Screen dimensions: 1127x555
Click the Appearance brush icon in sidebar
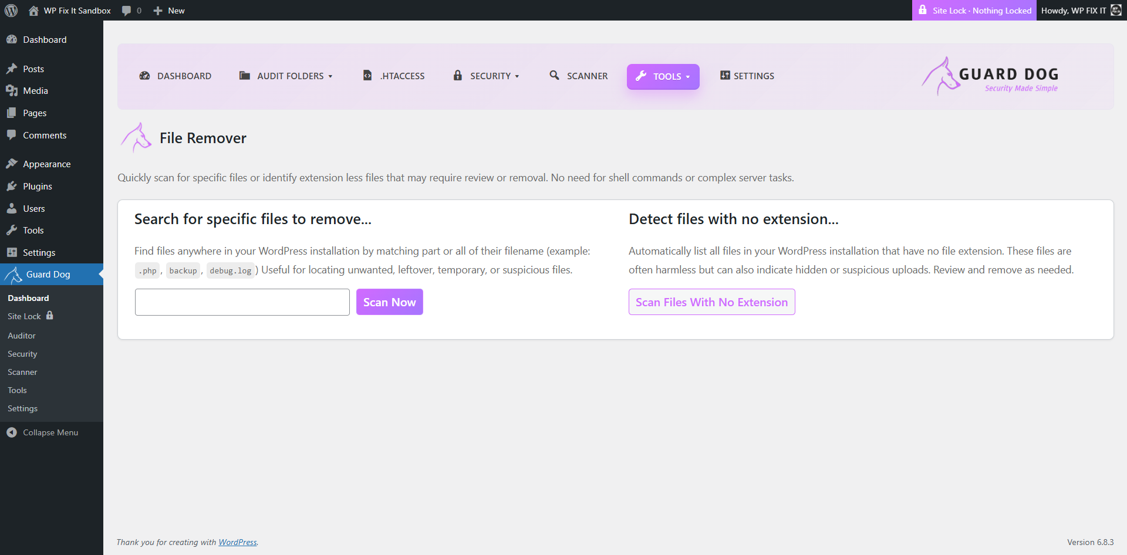pos(12,164)
